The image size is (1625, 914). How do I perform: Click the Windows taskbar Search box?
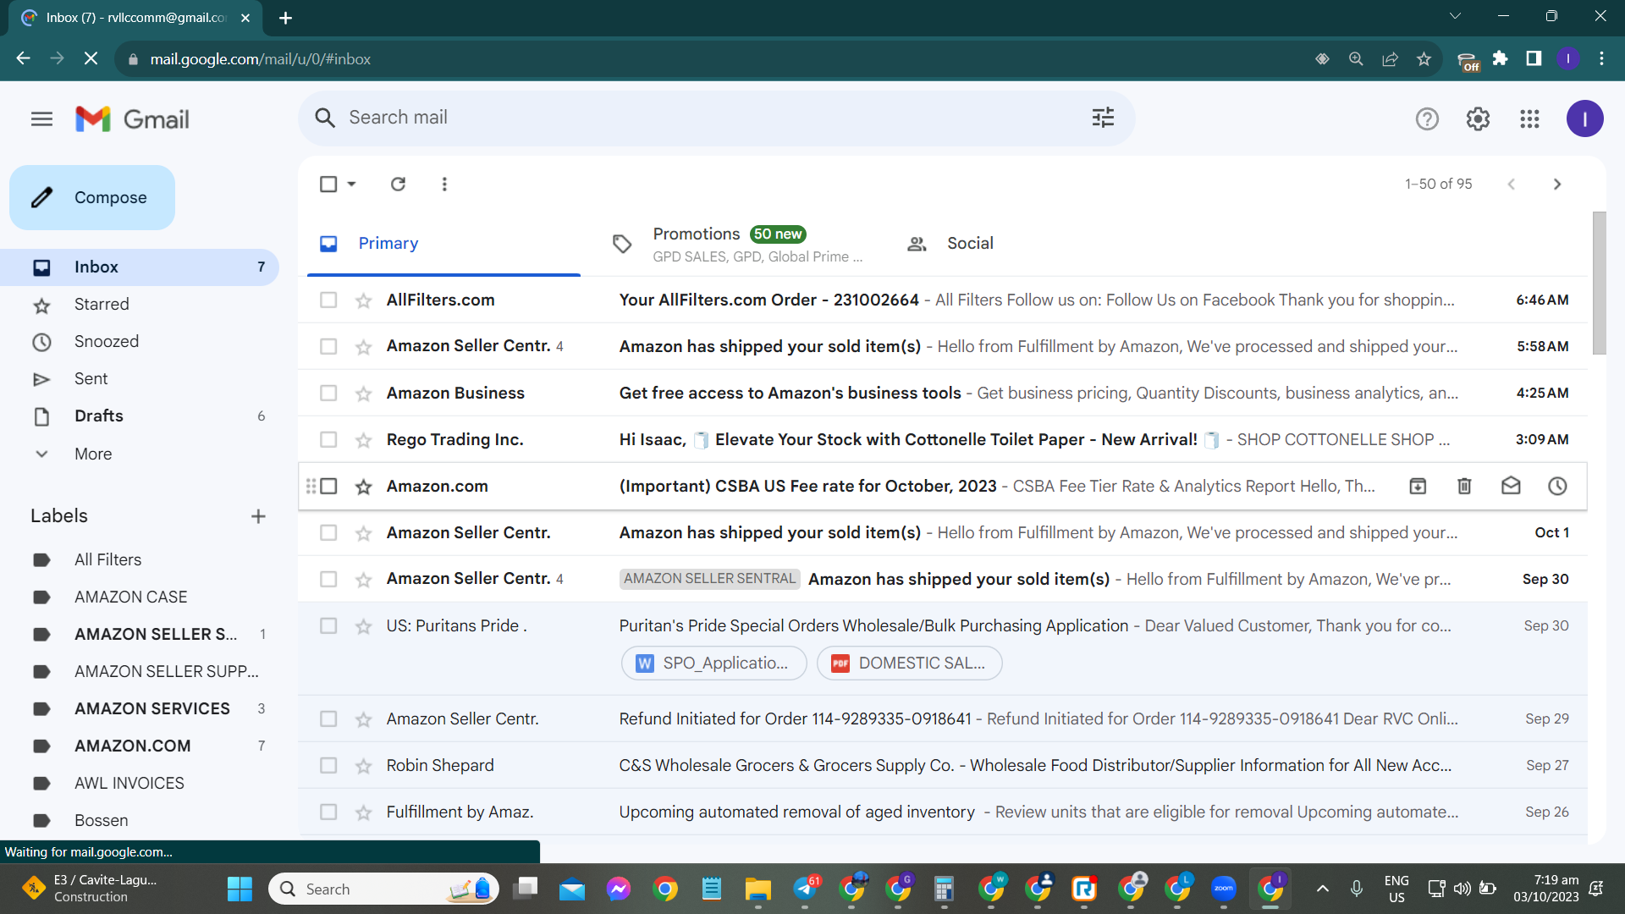(x=383, y=889)
